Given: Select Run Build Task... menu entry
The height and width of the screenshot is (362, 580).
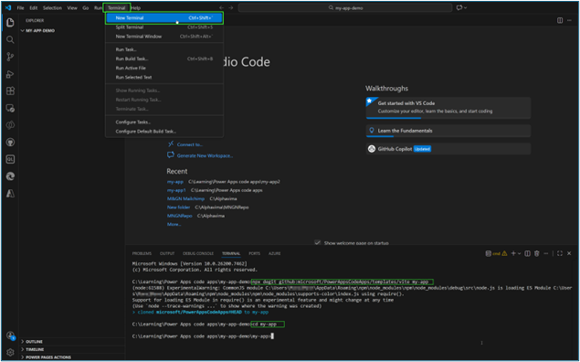Looking at the screenshot, I should click(x=164, y=59).
